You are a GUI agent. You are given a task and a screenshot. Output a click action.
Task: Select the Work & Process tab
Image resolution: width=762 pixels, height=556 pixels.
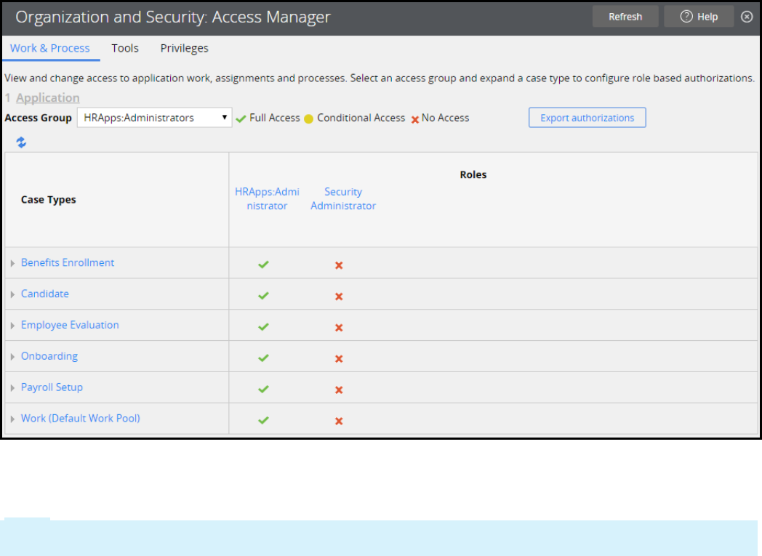pos(50,48)
